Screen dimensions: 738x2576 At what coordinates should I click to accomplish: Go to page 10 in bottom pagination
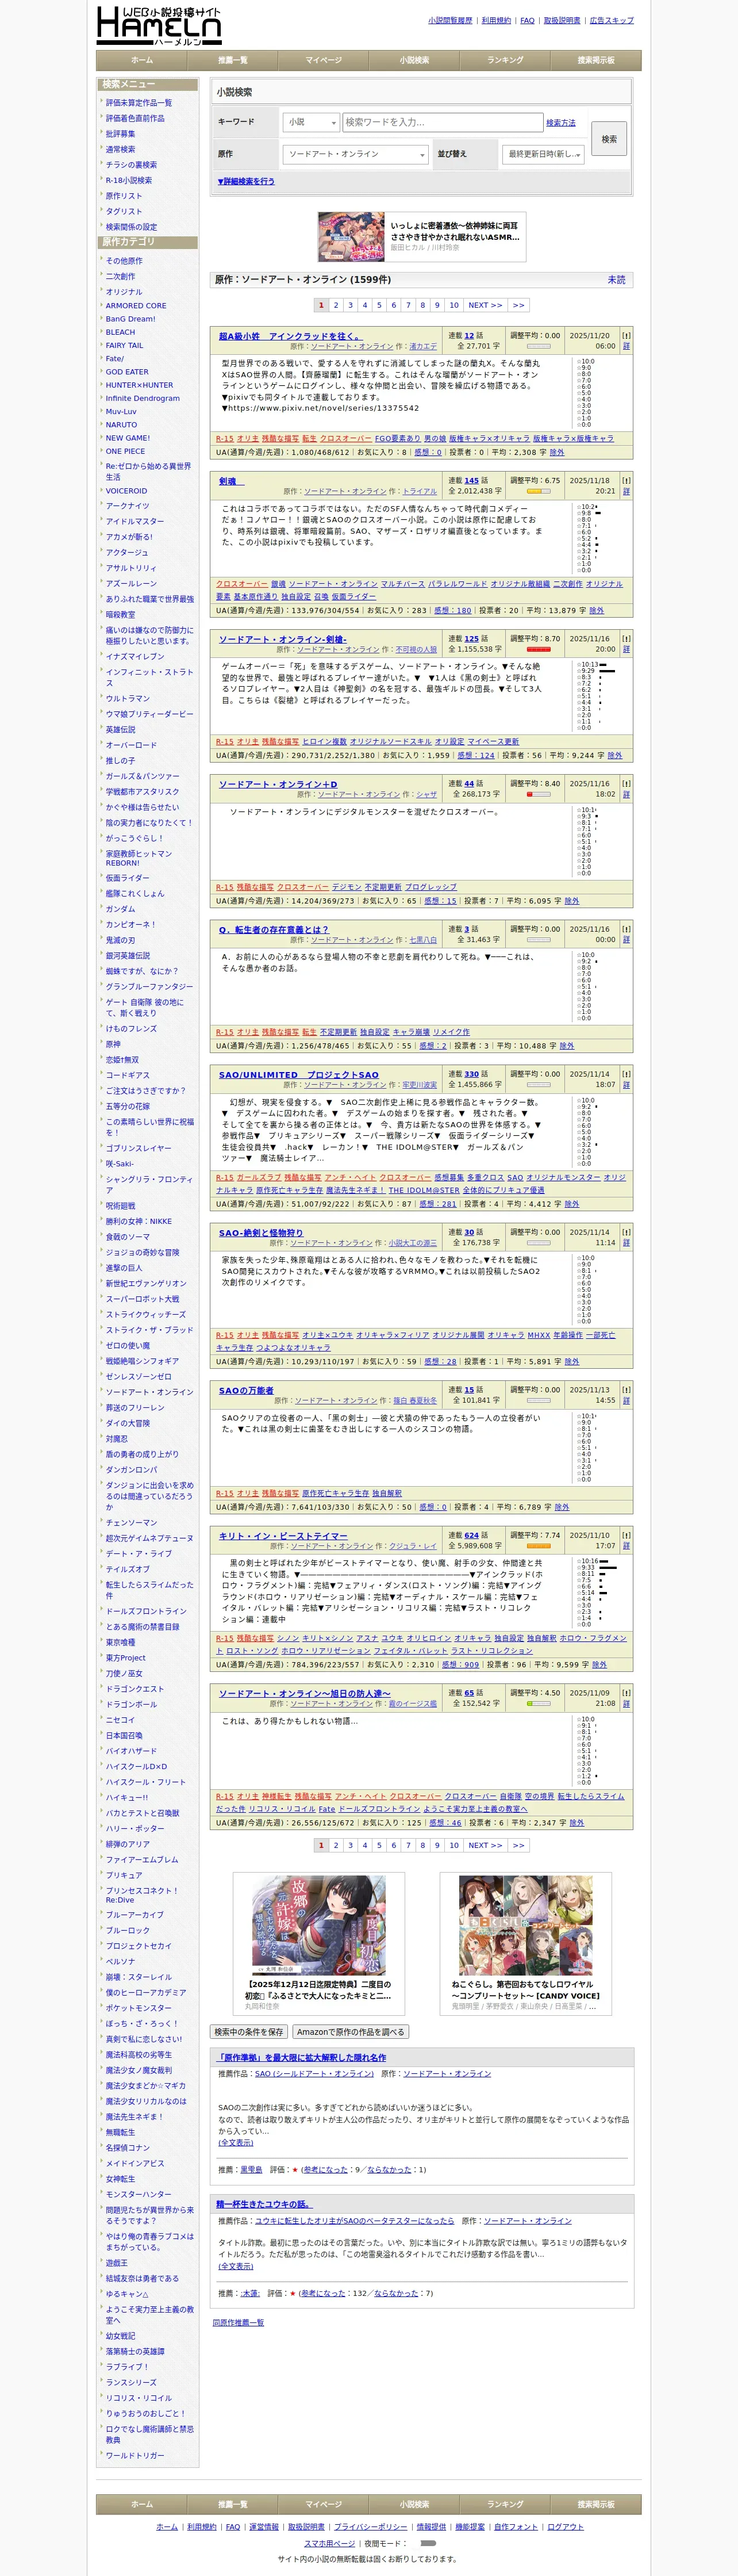pos(454,1845)
